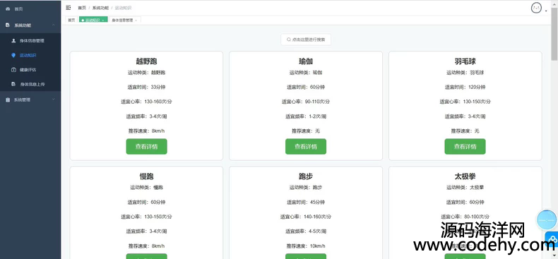The width and height of the screenshot is (558, 259).
Task: Toggle the sidebar collapse hamburger icon
Action: [x=69, y=8]
